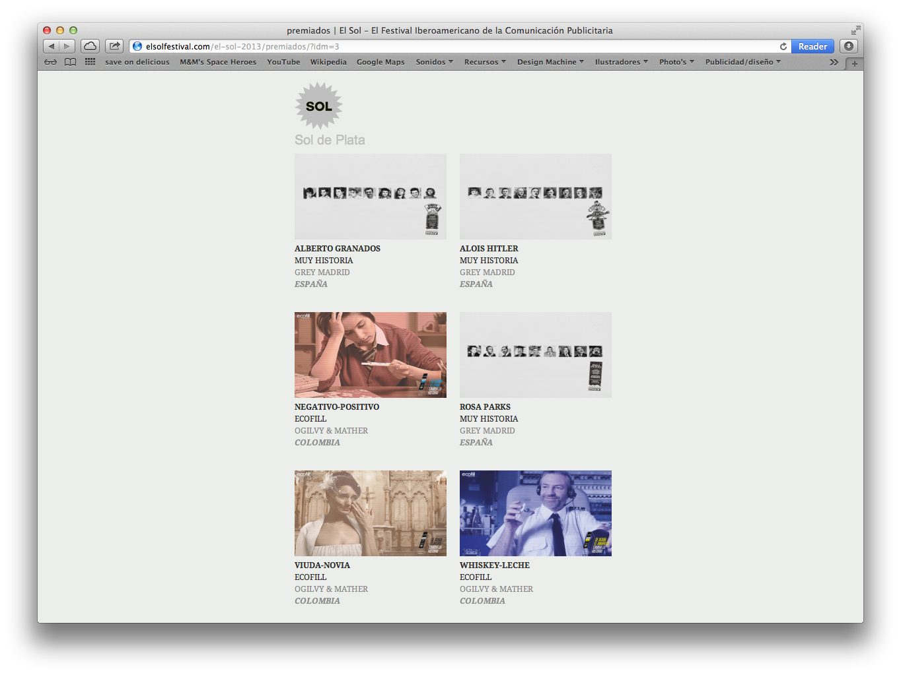The height and width of the screenshot is (675, 901).
Task: Click the WHISKEY-LECHE title link
Action: [x=495, y=565]
